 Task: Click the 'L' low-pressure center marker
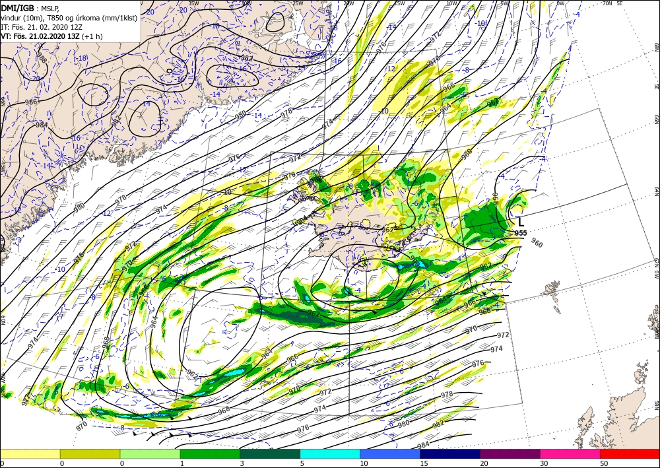click(521, 222)
